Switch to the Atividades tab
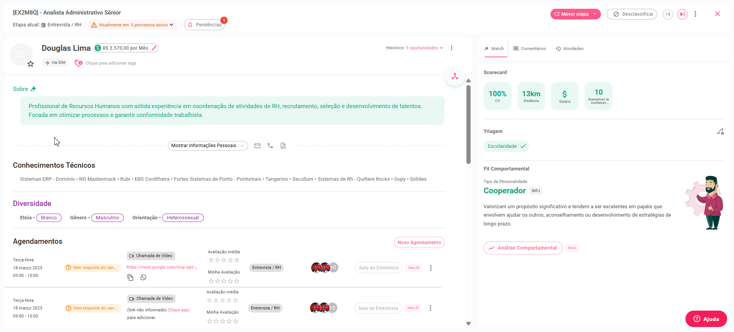Screen dimensions: 734x332 570,49
